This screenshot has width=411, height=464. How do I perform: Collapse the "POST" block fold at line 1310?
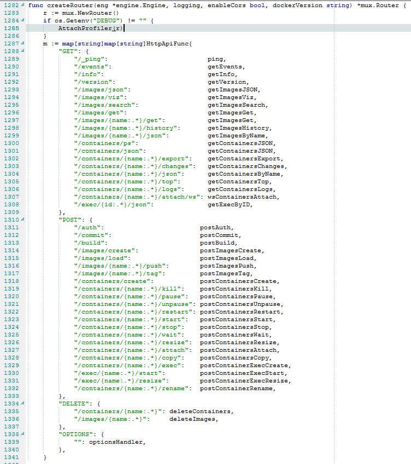click(x=23, y=219)
